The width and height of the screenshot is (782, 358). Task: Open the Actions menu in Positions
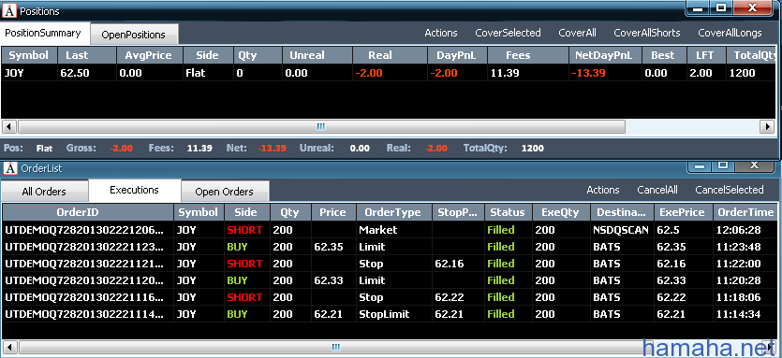(x=441, y=33)
